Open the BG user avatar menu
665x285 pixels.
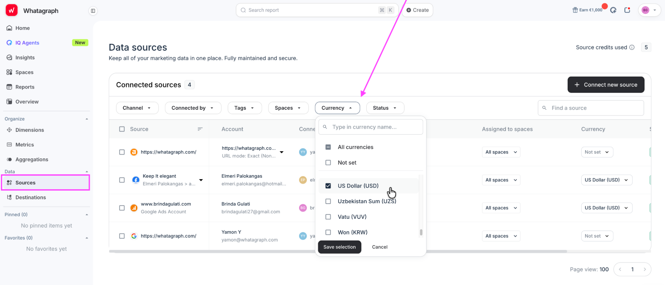click(649, 10)
